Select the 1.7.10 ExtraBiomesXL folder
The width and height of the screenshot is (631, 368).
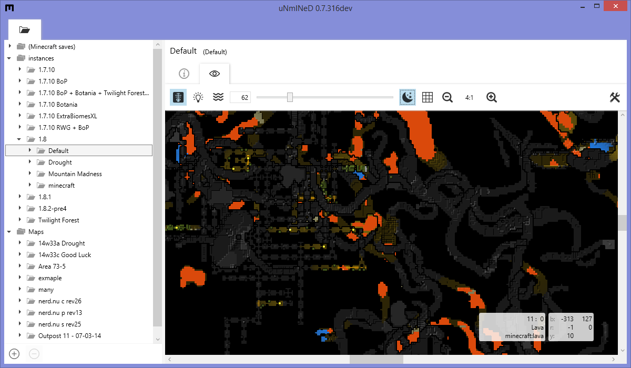pyautogui.click(x=67, y=116)
